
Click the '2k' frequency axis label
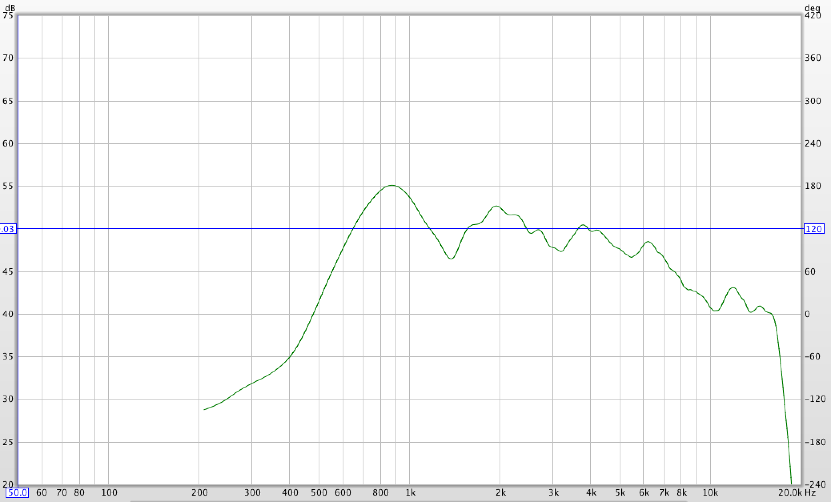pyautogui.click(x=501, y=492)
